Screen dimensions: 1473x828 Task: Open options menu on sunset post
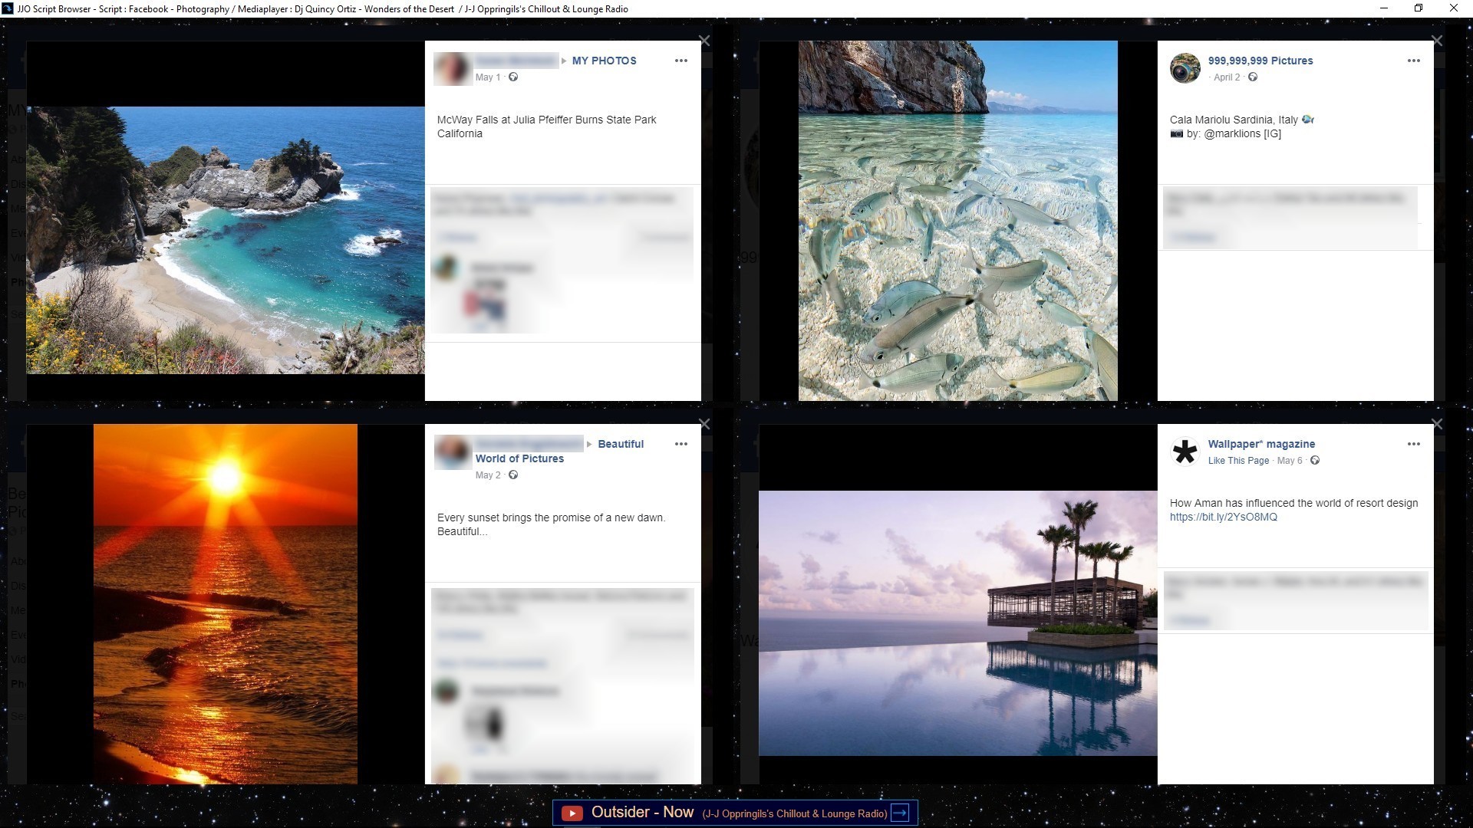[x=680, y=444]
